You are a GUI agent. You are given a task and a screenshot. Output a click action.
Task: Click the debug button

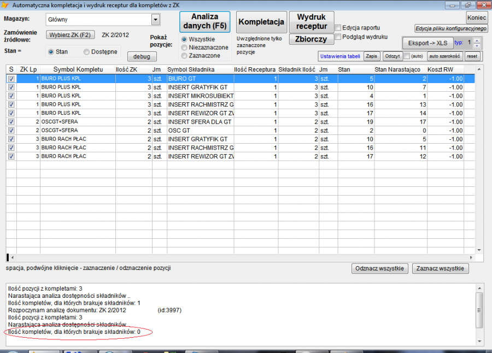(x=142, y=56)
